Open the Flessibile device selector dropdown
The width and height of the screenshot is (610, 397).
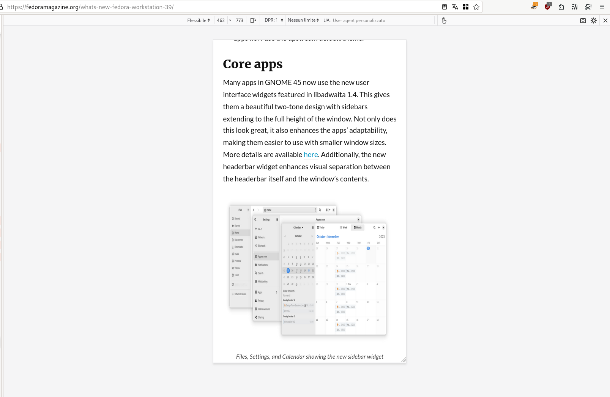[199, 20]
